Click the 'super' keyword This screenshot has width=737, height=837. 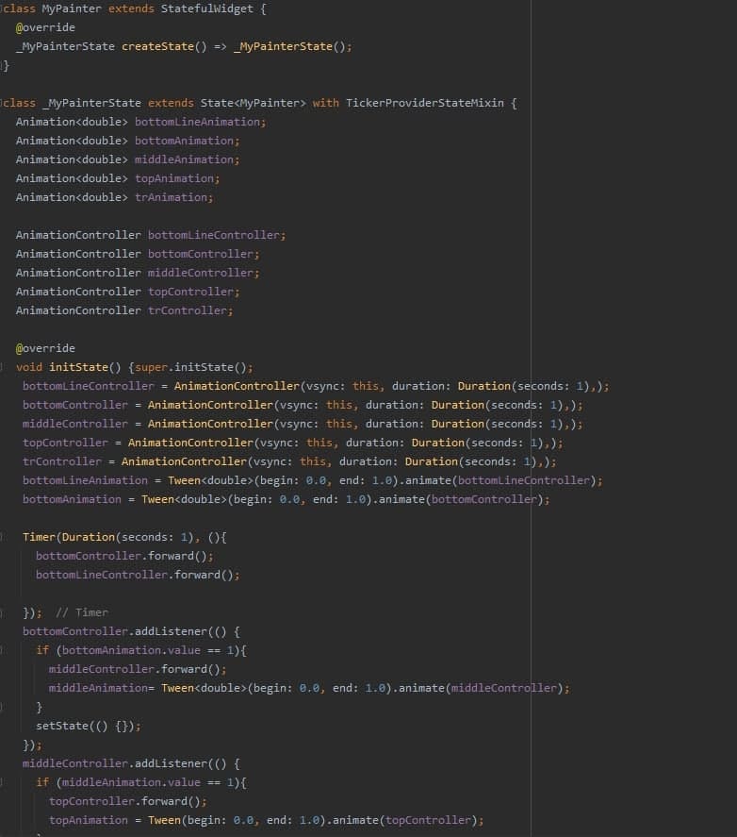click(151, 367)
